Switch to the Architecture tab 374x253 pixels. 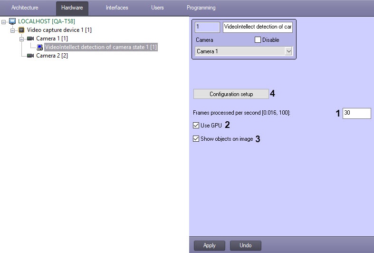point(25,8)
